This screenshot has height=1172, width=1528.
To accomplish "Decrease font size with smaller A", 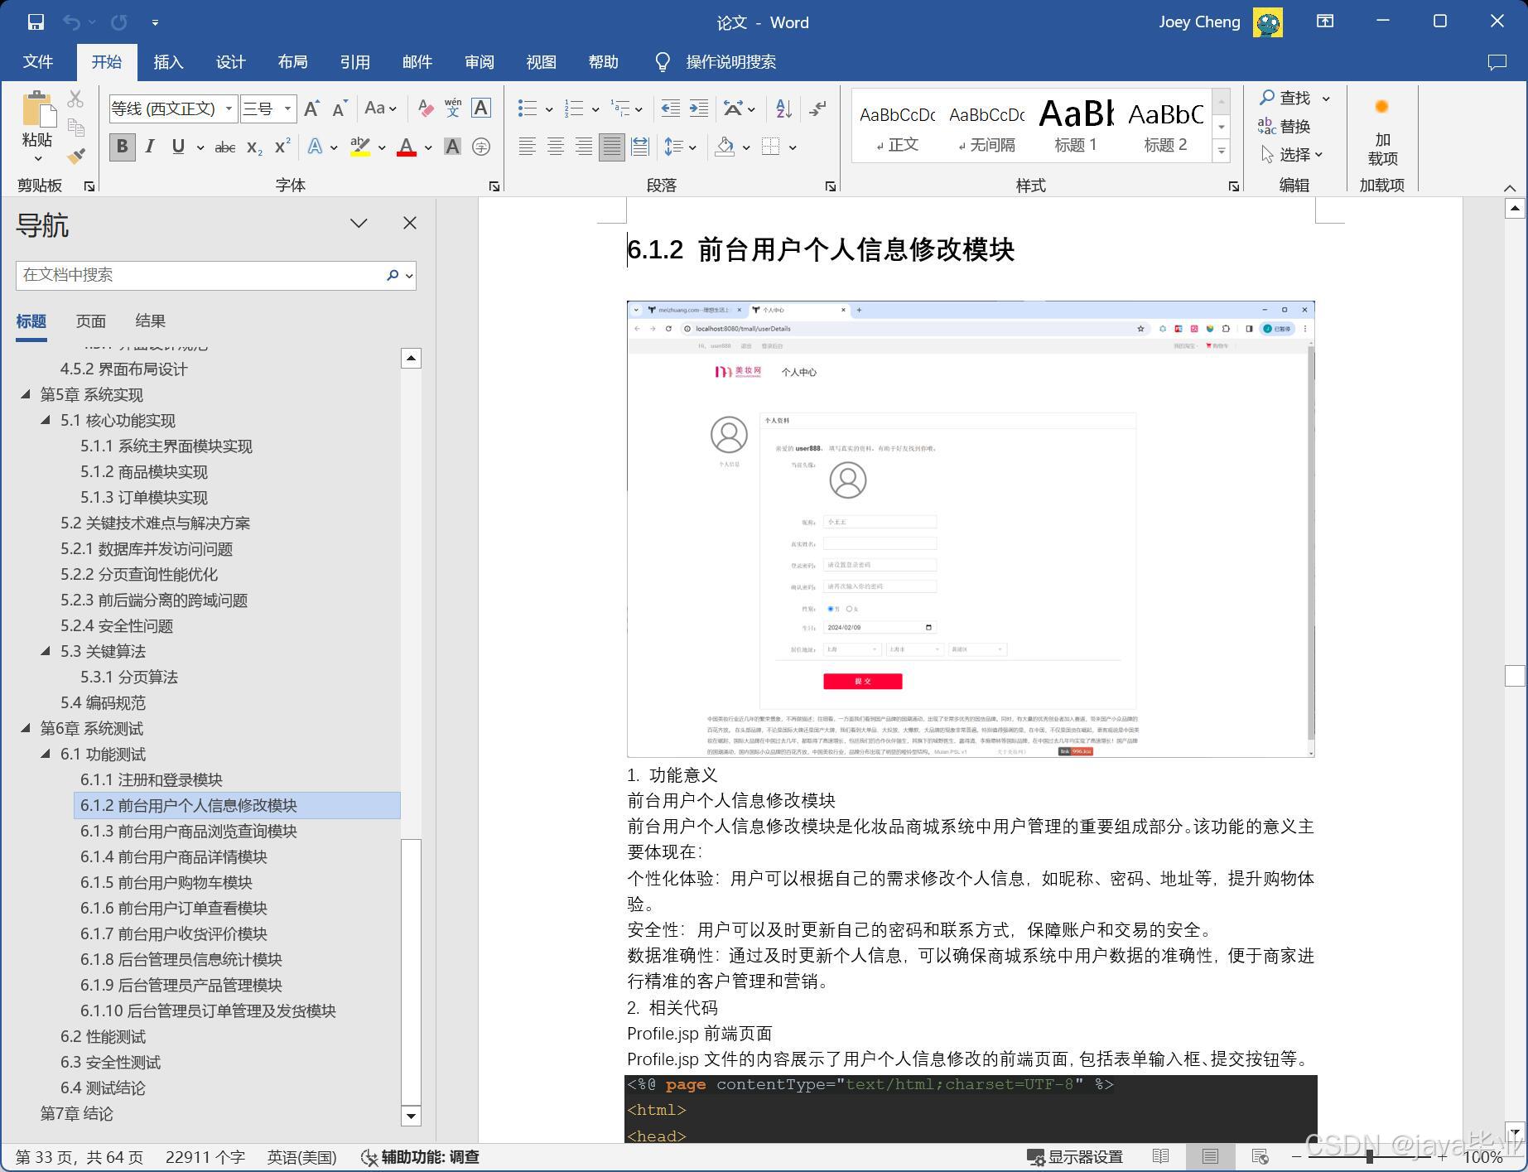I will pos(340,109).
